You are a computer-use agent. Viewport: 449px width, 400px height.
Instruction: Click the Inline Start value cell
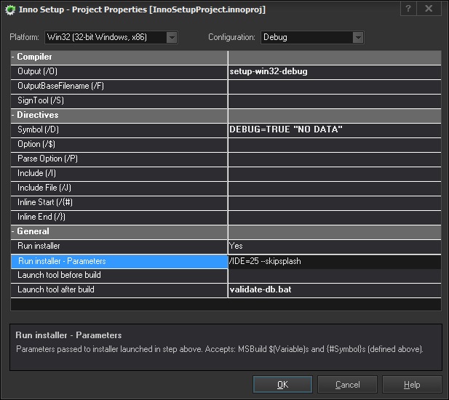coord(335,203)
